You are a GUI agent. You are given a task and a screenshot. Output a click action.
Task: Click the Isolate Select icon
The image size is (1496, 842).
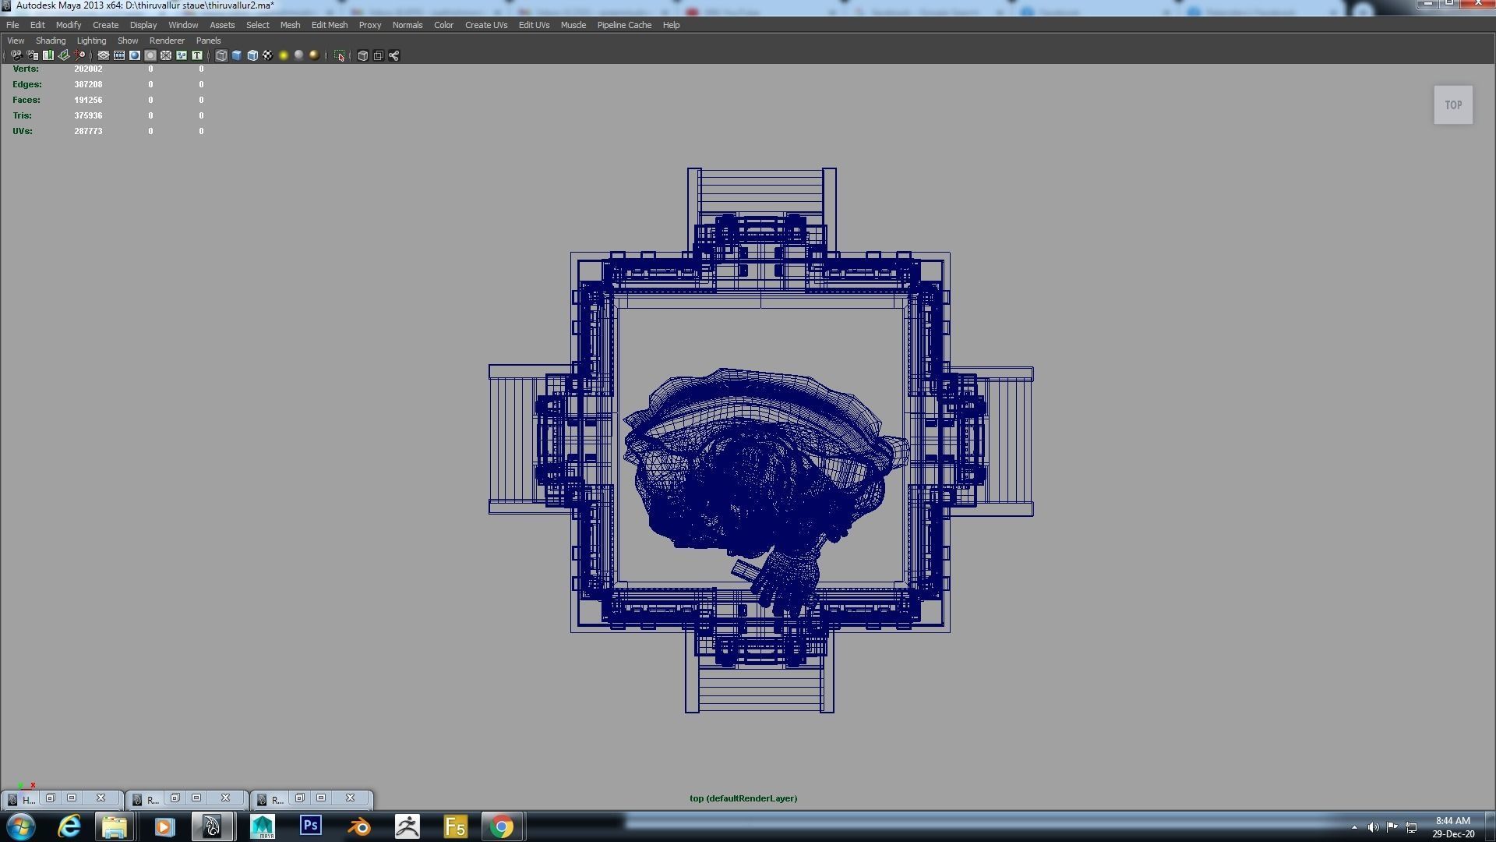click(x=339, y=55)
